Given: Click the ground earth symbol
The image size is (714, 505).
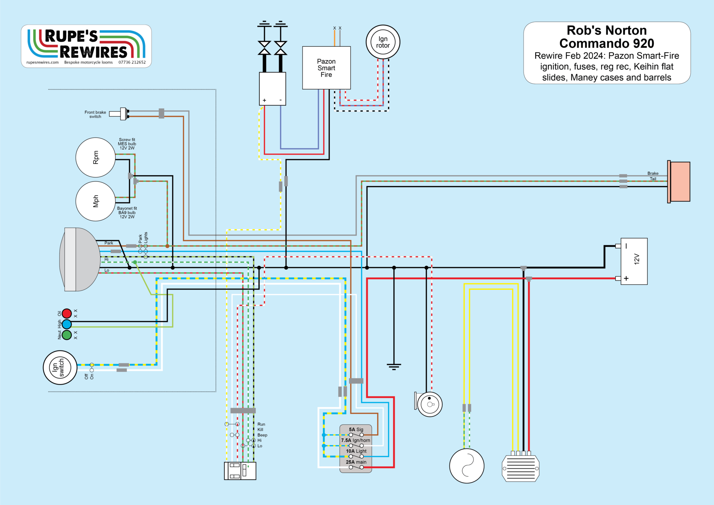Looking at the screenshot, I should click(x=394, y=367).
